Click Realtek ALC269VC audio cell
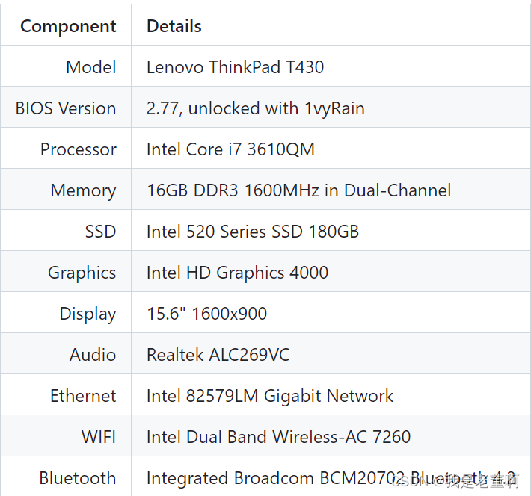The width and height of the screenshot is (531, 496). [218, 355]
